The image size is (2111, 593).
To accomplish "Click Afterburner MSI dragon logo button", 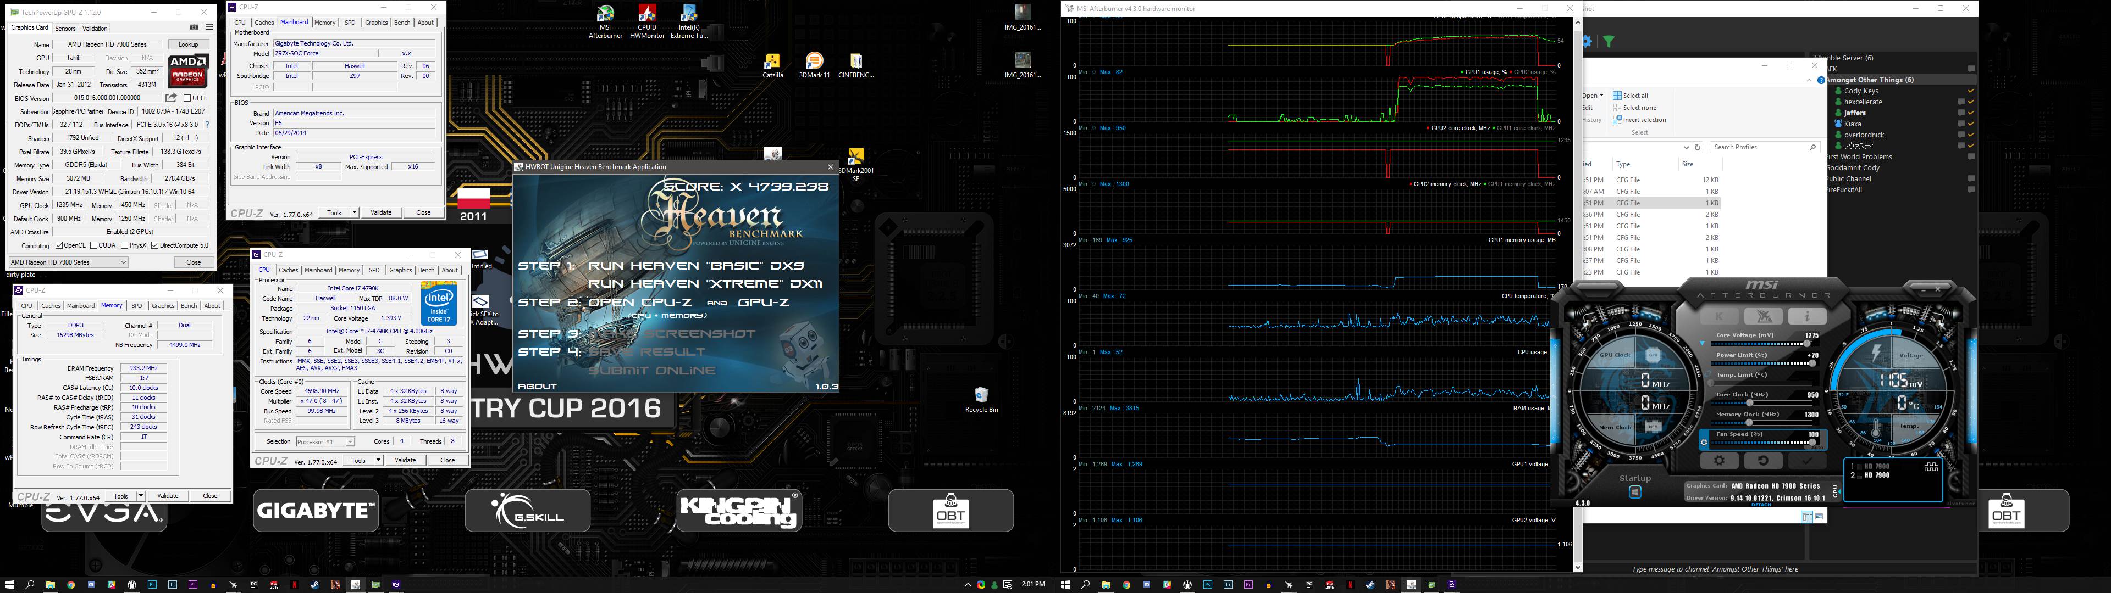I will coord(1764,316).
